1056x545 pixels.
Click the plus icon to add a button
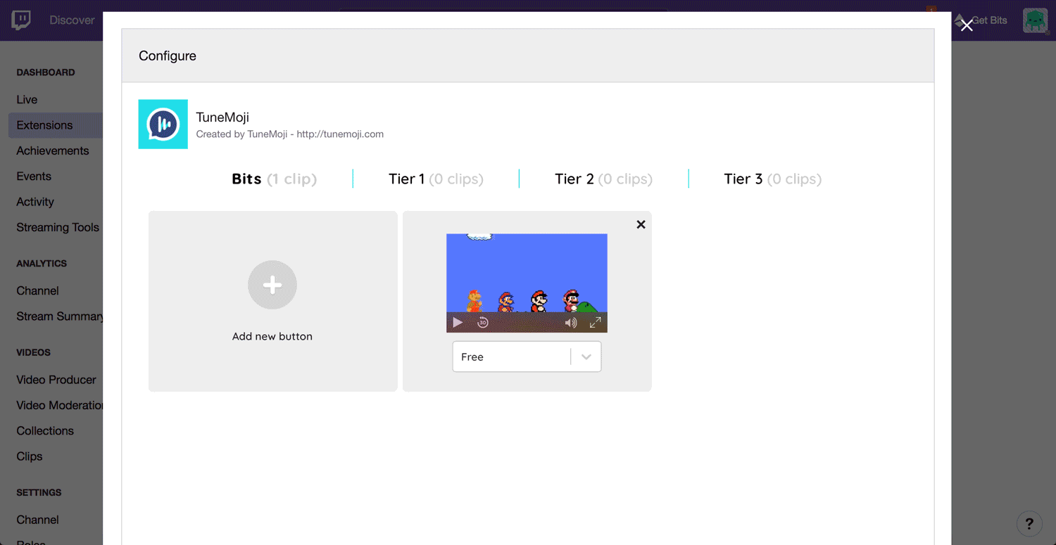[x=272, y=285]
